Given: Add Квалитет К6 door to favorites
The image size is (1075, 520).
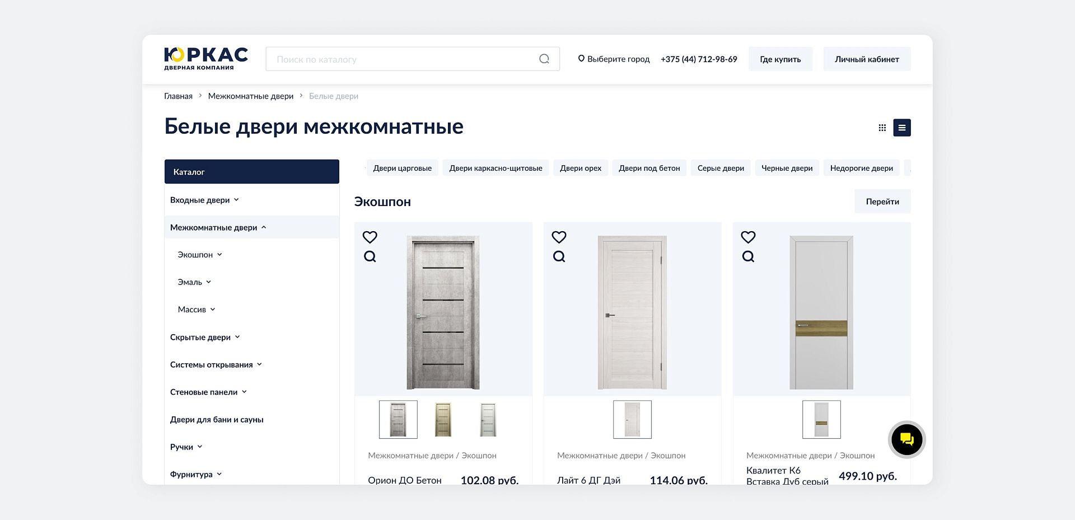Looking at the screenshot, I should point(748,237).
